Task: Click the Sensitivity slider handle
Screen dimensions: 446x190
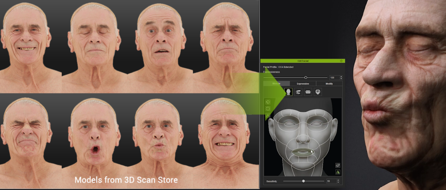Action: 304,181
